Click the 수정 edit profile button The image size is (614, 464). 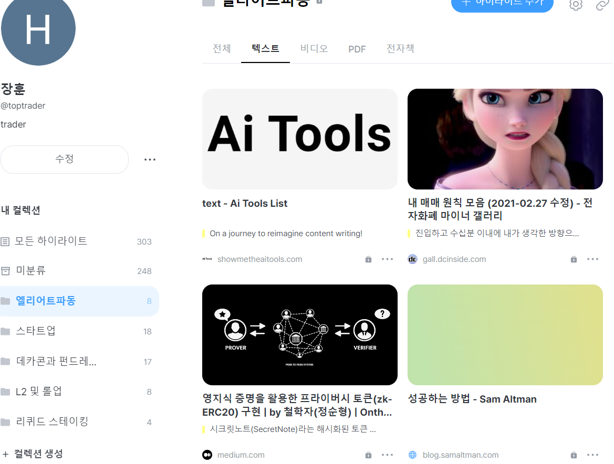click(x=65, y=159)
